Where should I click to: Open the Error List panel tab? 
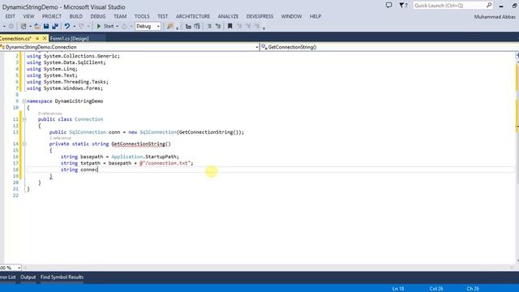pos(7,277)
